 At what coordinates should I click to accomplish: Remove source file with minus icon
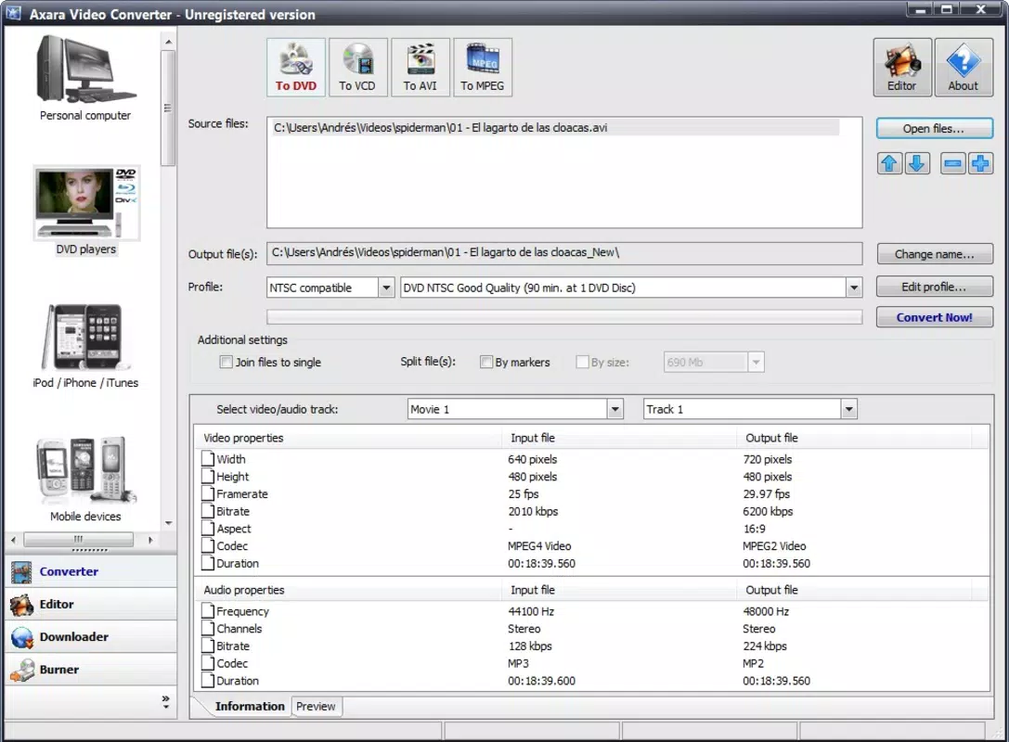(x=953, y=163)
